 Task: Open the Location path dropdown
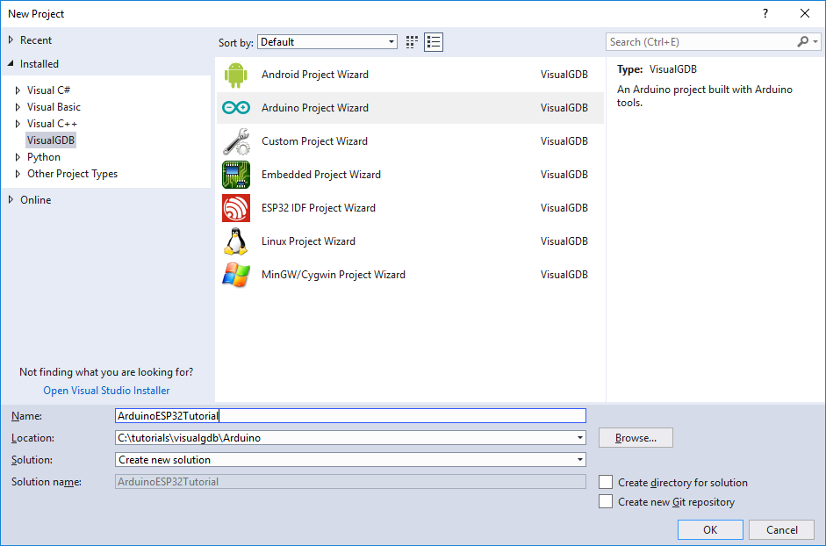click(x=579, y=438)
